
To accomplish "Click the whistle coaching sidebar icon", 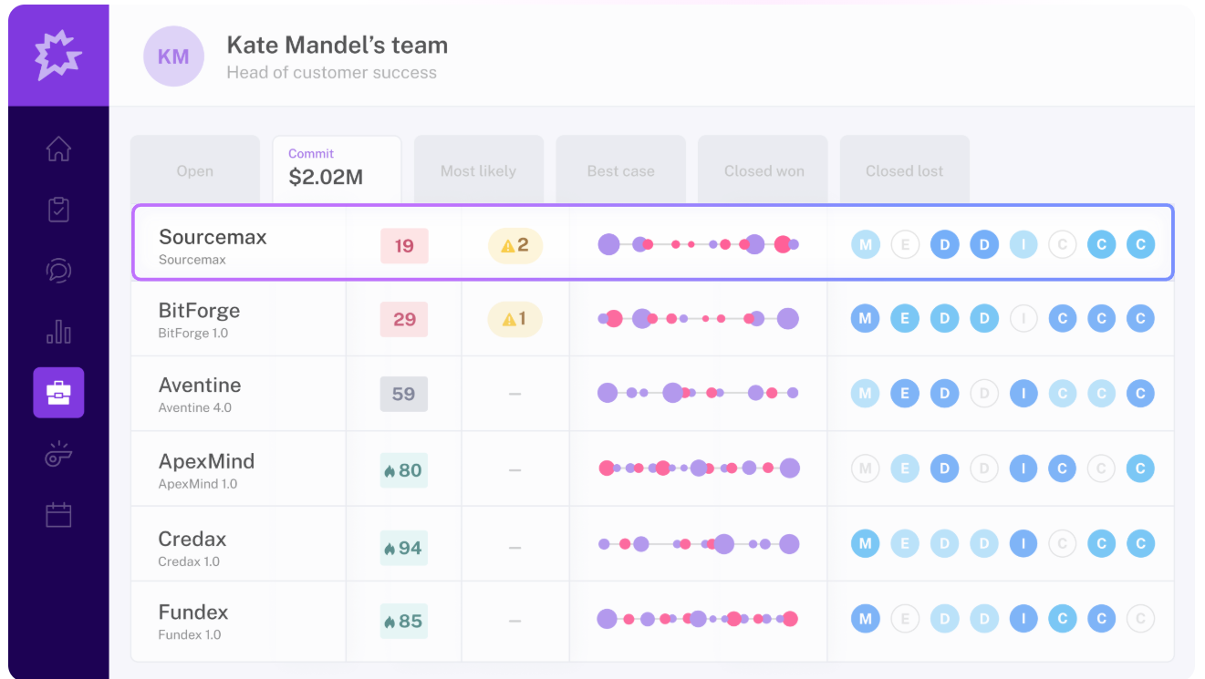I will (x=58, y=454).
